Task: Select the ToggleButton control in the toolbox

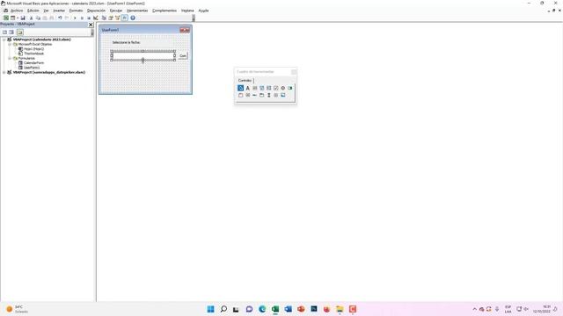Action: 290,88
